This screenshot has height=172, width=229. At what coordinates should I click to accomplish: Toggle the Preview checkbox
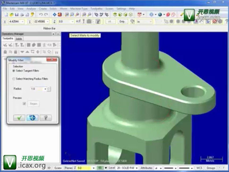tap(24, 104)
